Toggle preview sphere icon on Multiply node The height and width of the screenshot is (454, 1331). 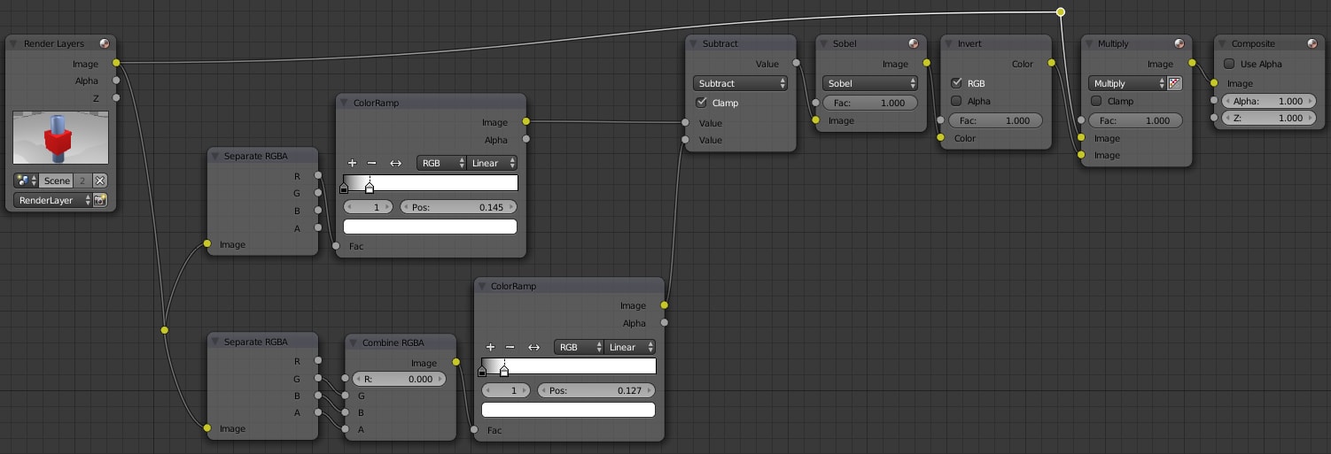pos(1179,43)
